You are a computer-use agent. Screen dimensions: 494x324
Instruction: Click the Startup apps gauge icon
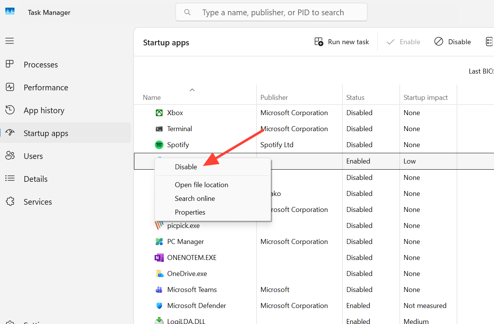(x=10, y=133)
